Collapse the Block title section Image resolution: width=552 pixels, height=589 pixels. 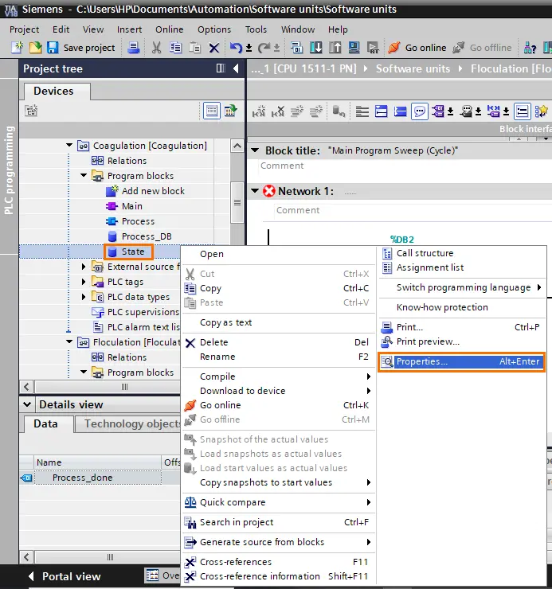pyautogui.click(x=255, y=150)
